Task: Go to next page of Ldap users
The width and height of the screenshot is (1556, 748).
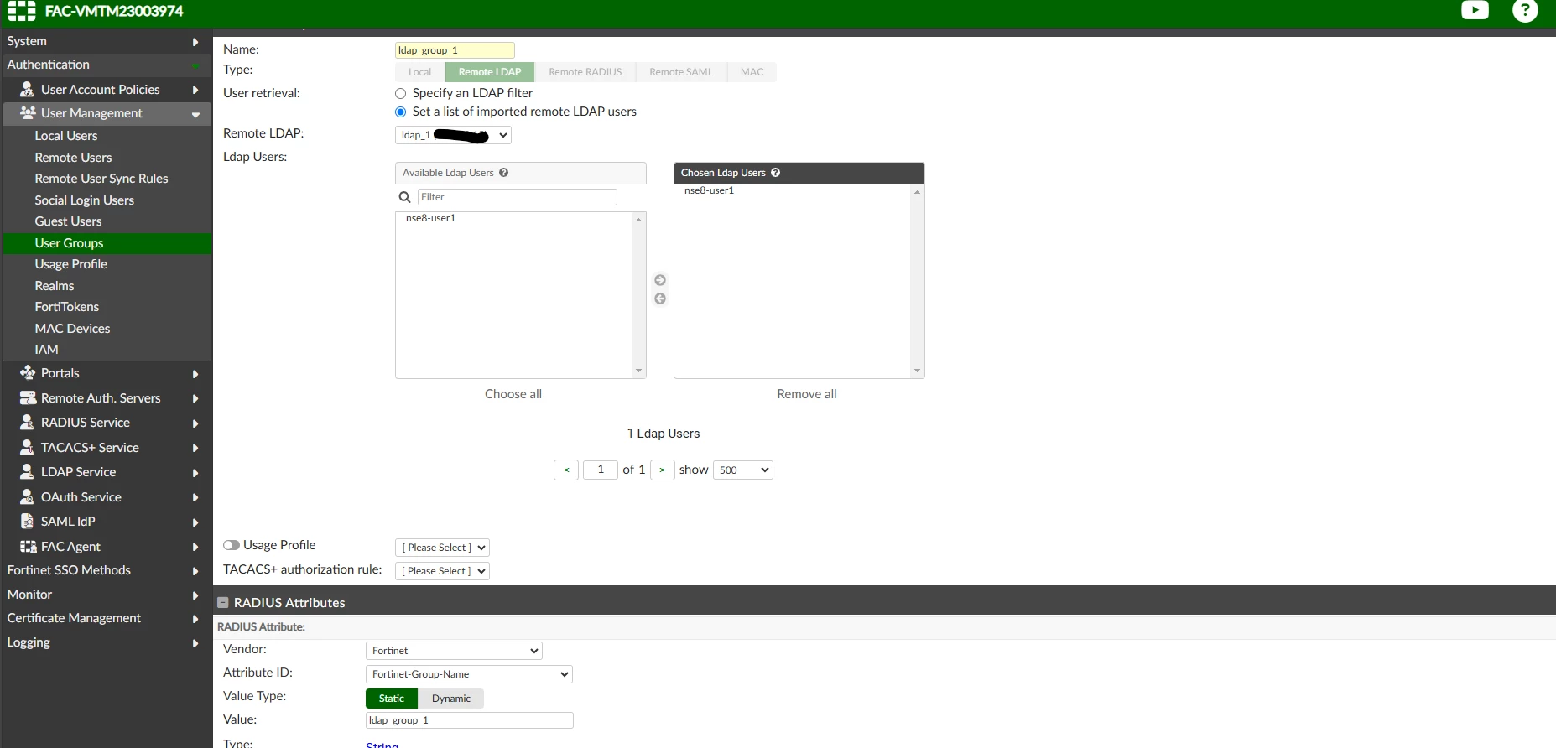Action: [662, 470]
